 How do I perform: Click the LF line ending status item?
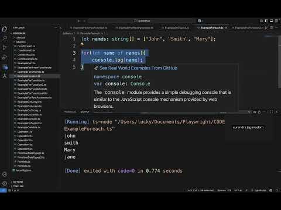(x=246, y=190)
